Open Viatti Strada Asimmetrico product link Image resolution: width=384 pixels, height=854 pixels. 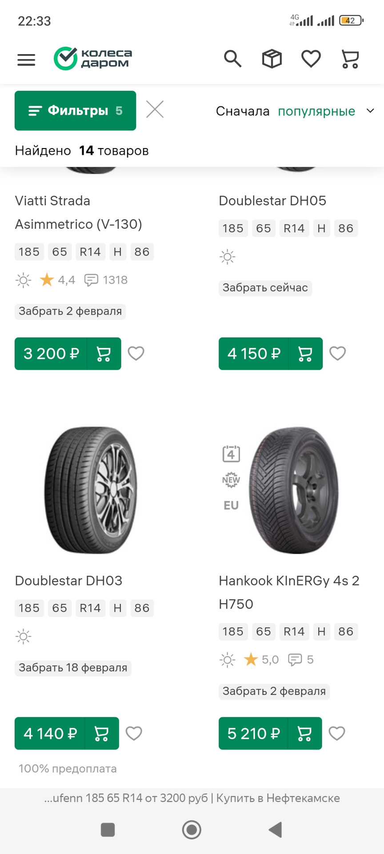point(78,212)
